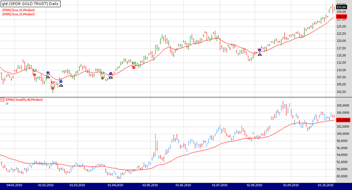Click red circle marker in late January
The height and width of the screenshot is (190, 352).
35,75
